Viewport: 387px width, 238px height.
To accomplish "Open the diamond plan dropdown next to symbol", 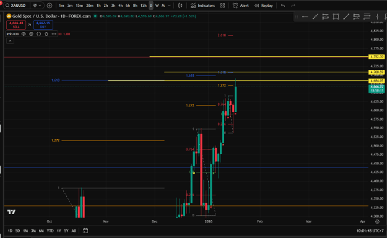I will click(37, 6).
